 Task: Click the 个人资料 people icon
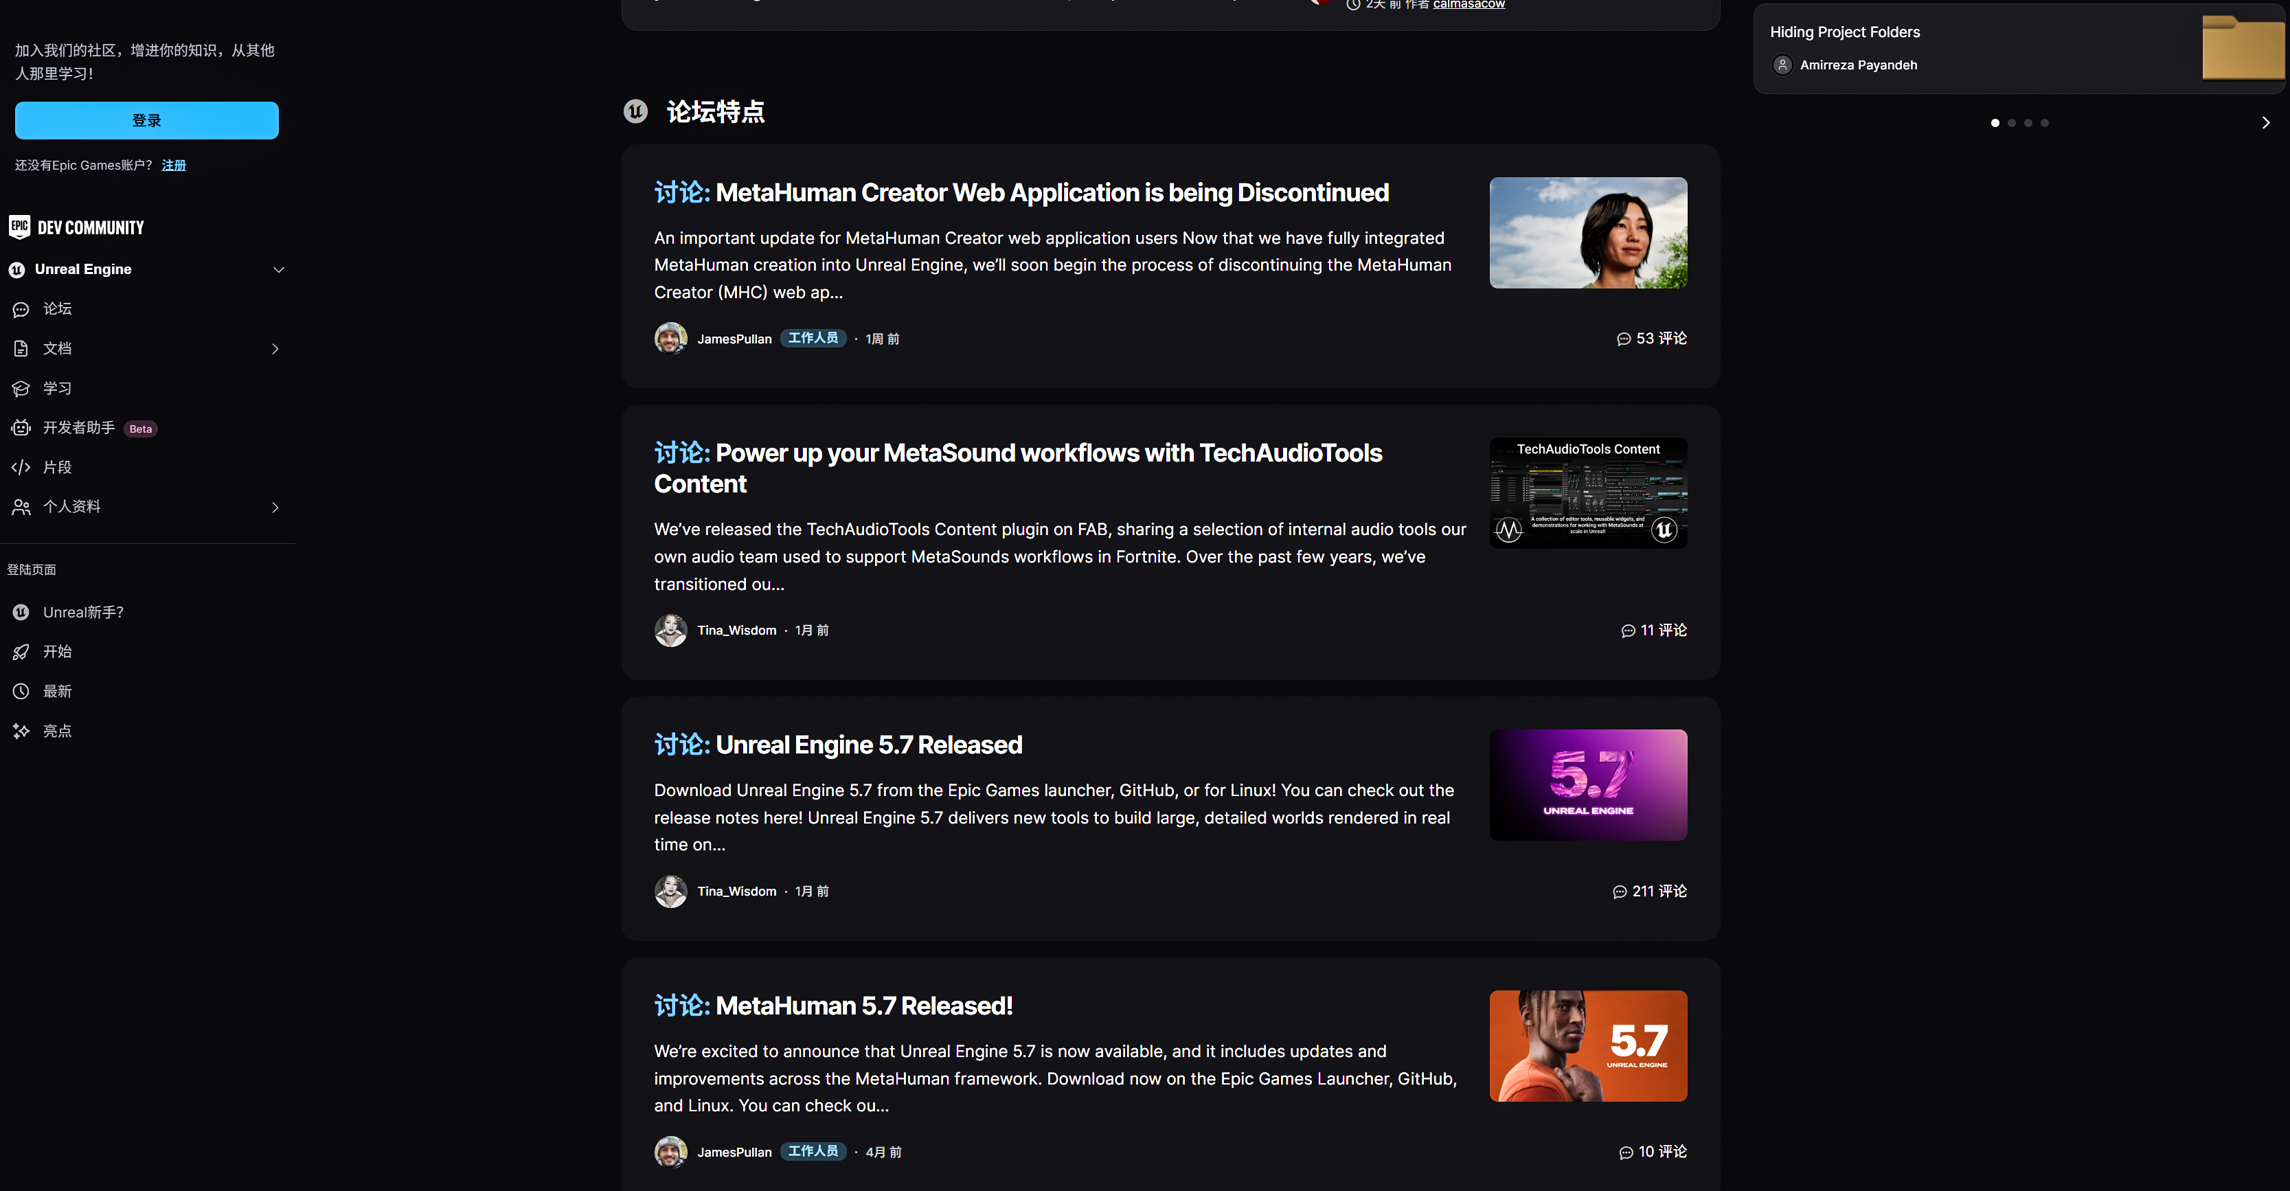21,507
